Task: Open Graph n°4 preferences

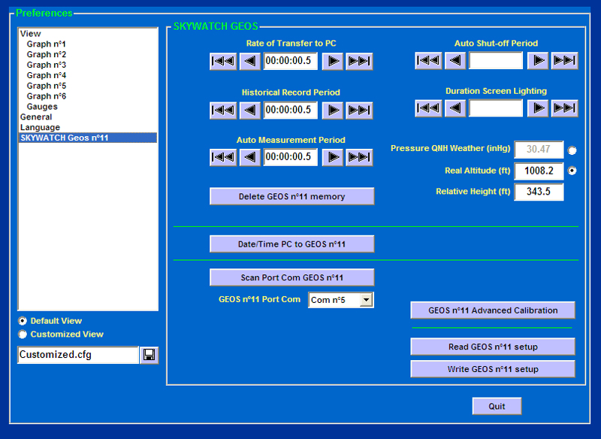Action: pyautogui.click(x=47, y=75)
